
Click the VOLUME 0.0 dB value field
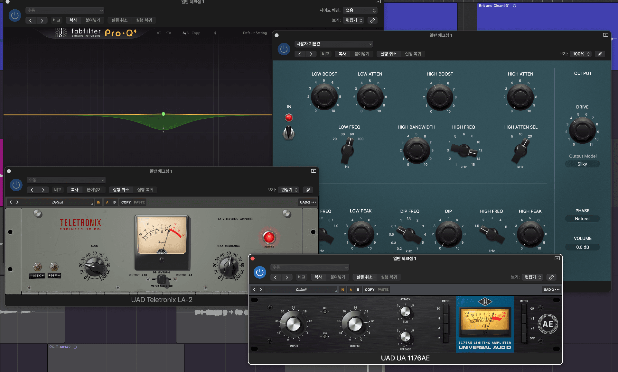pos(582,247)
